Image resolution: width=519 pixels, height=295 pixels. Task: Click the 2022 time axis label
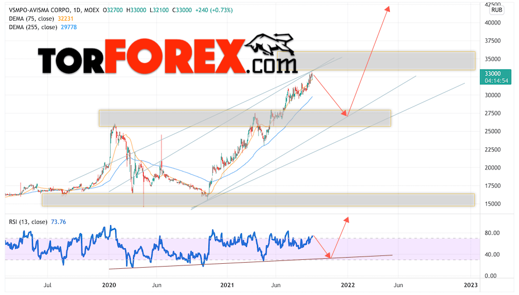point(348,285)
